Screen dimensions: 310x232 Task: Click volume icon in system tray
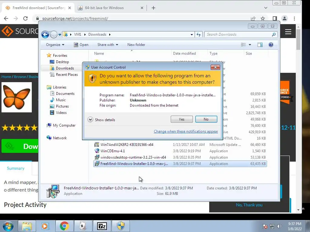pos(279,226)
